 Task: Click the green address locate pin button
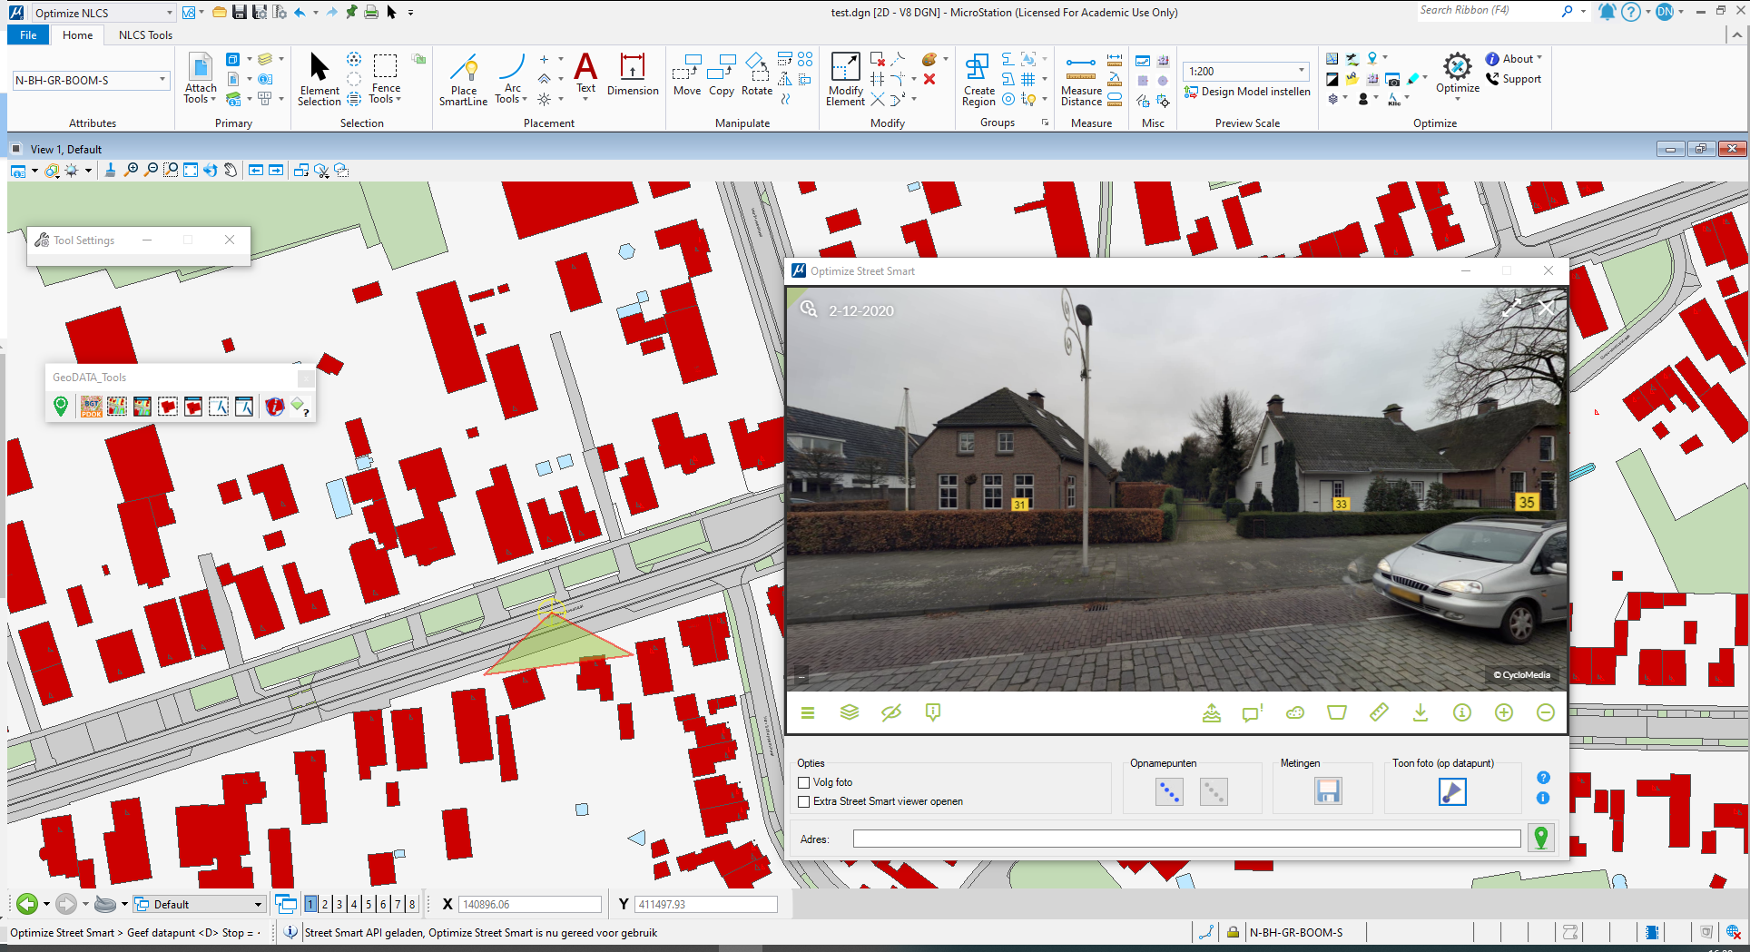click(x=1541, y=838)
